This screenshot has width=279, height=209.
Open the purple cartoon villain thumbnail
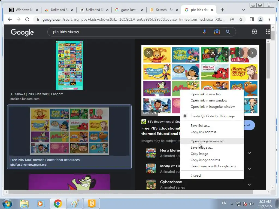pyautogui.click(x=69, y=182)
